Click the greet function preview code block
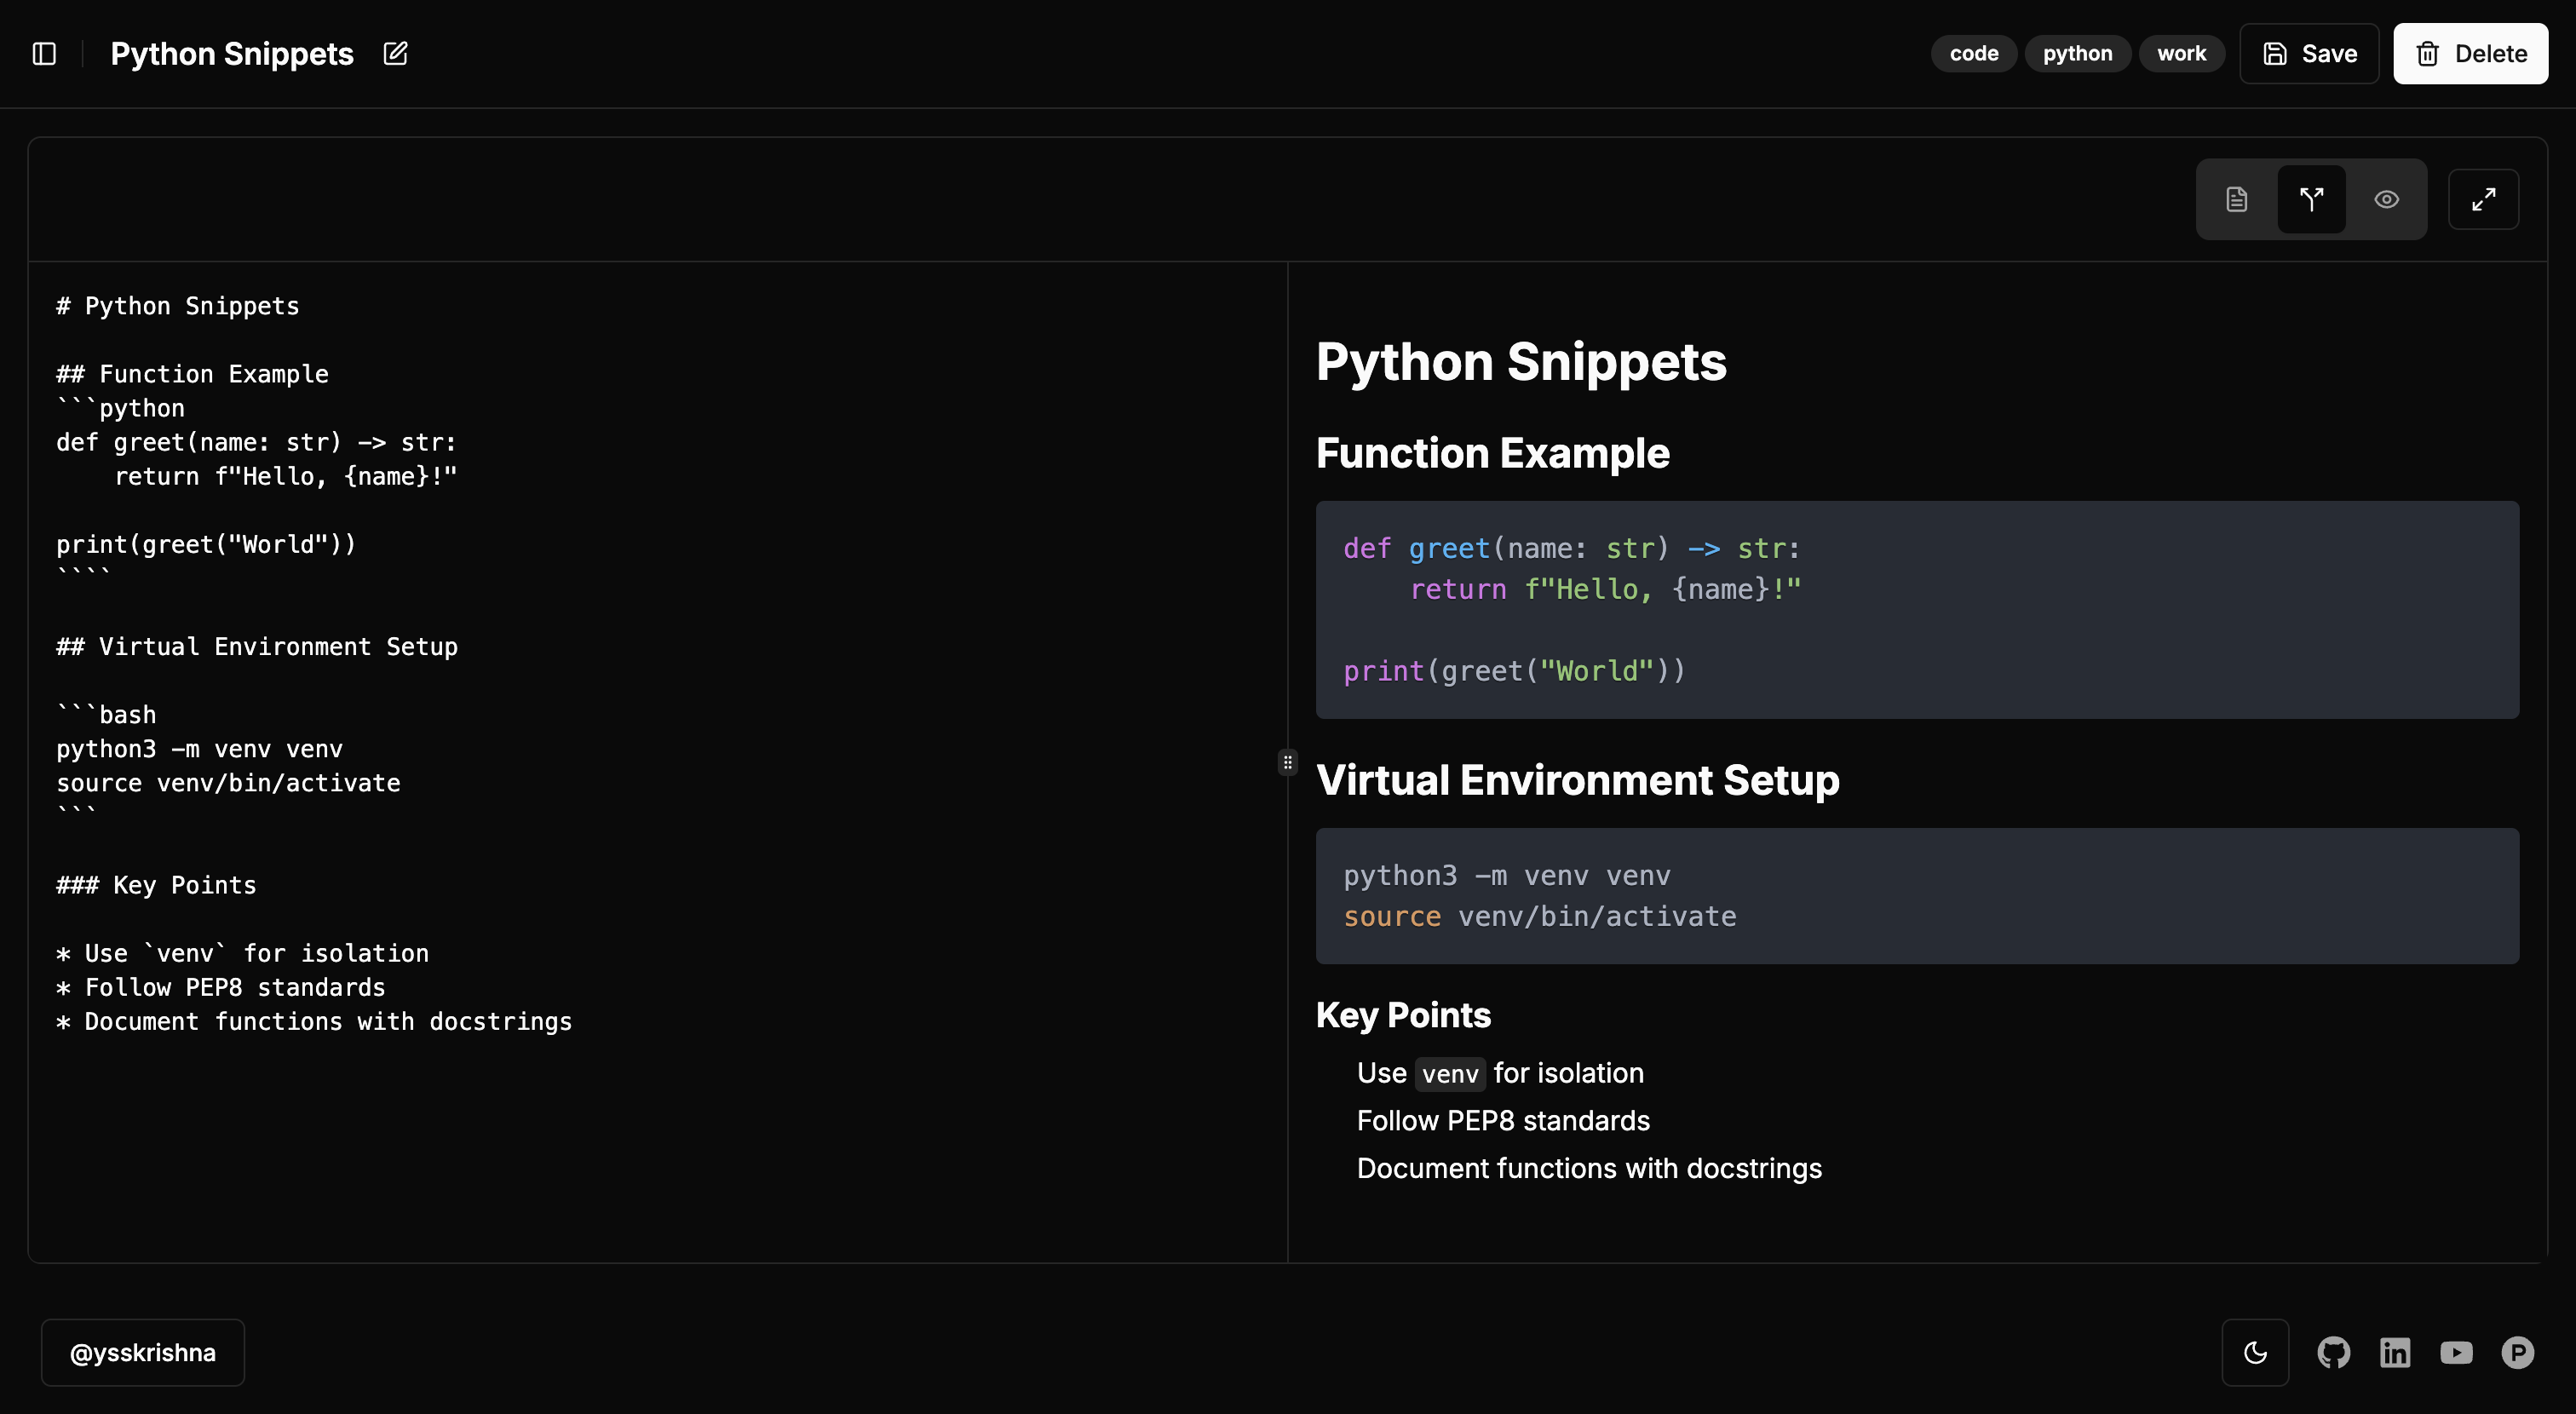 coord(1917,610)
